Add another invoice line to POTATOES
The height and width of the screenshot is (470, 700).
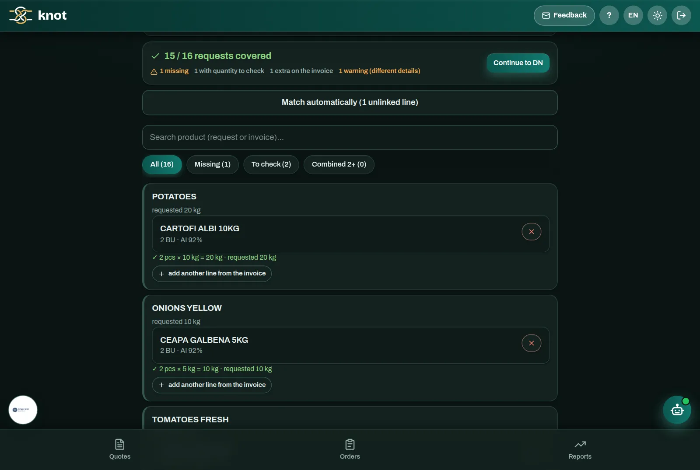click(x=212, y=274)
